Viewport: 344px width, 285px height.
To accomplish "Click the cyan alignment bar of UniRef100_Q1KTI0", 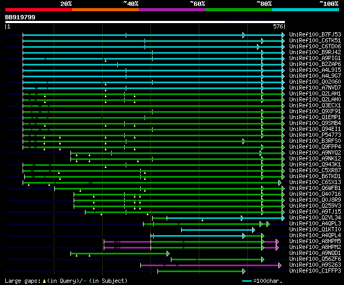I will 217,230.
